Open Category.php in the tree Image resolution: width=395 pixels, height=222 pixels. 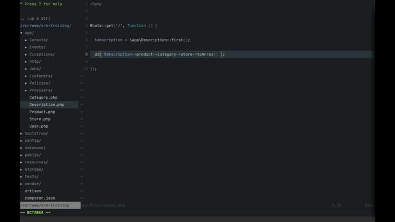point(43,97)
